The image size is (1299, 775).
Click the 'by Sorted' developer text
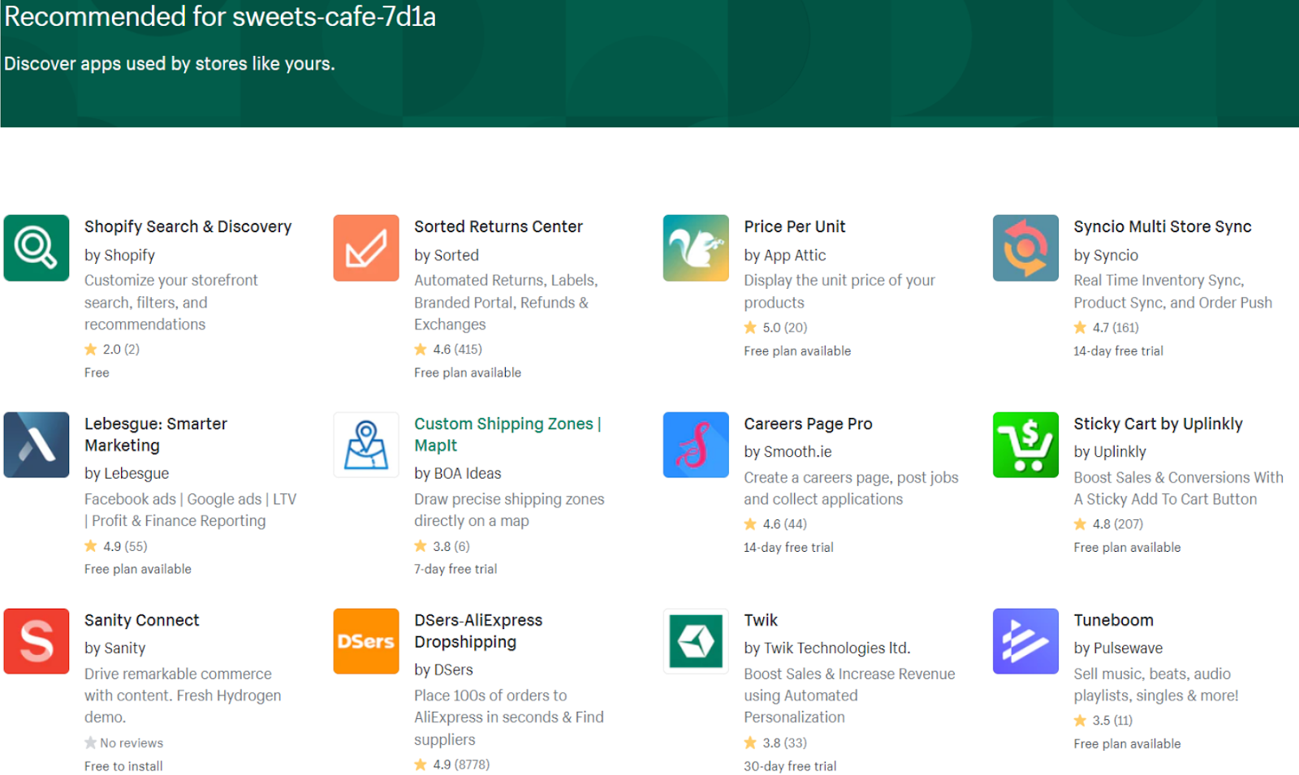(x=447, y=255)
